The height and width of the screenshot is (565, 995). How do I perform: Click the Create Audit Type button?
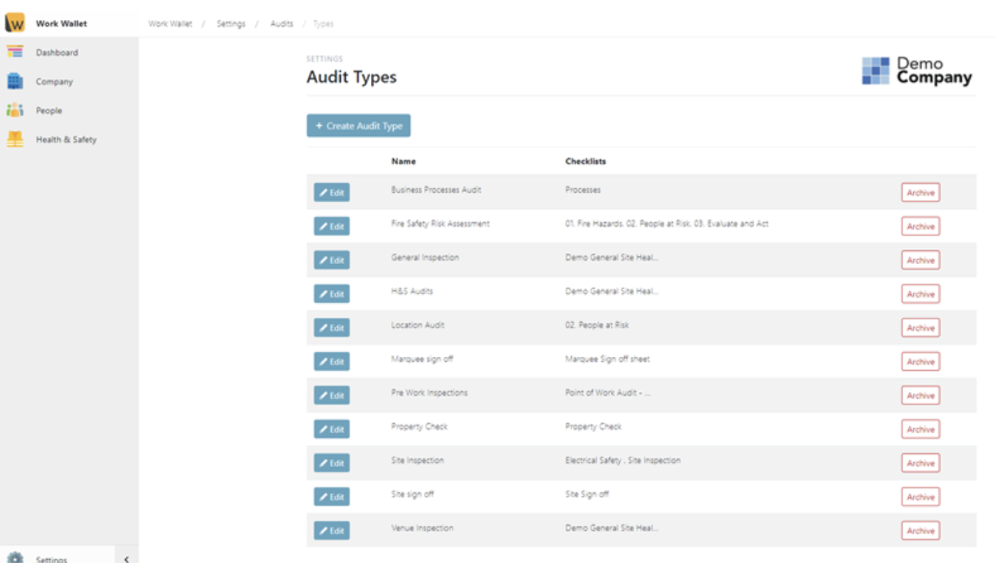[x=357, y=126]
